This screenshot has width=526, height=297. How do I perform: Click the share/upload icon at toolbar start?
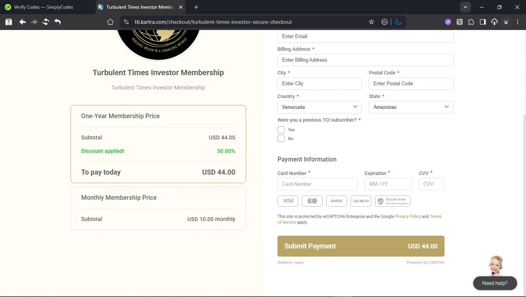9,22
